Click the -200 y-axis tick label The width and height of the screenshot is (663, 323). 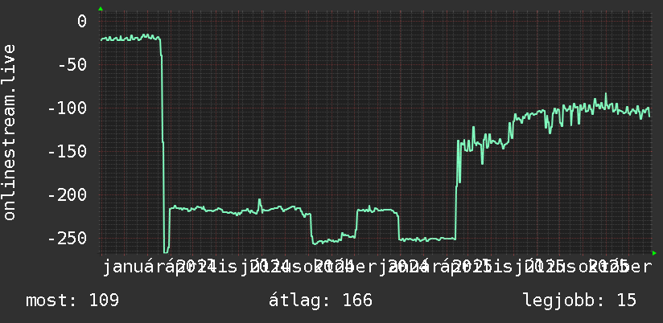pos(68,195)
